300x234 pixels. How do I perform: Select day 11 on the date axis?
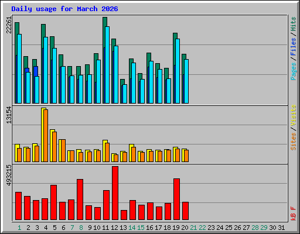pos(105,228)
